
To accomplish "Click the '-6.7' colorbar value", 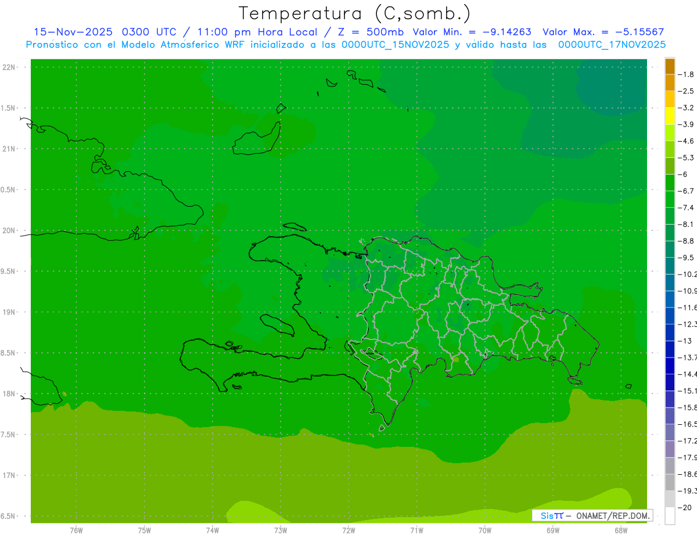I will click(687, 191).
